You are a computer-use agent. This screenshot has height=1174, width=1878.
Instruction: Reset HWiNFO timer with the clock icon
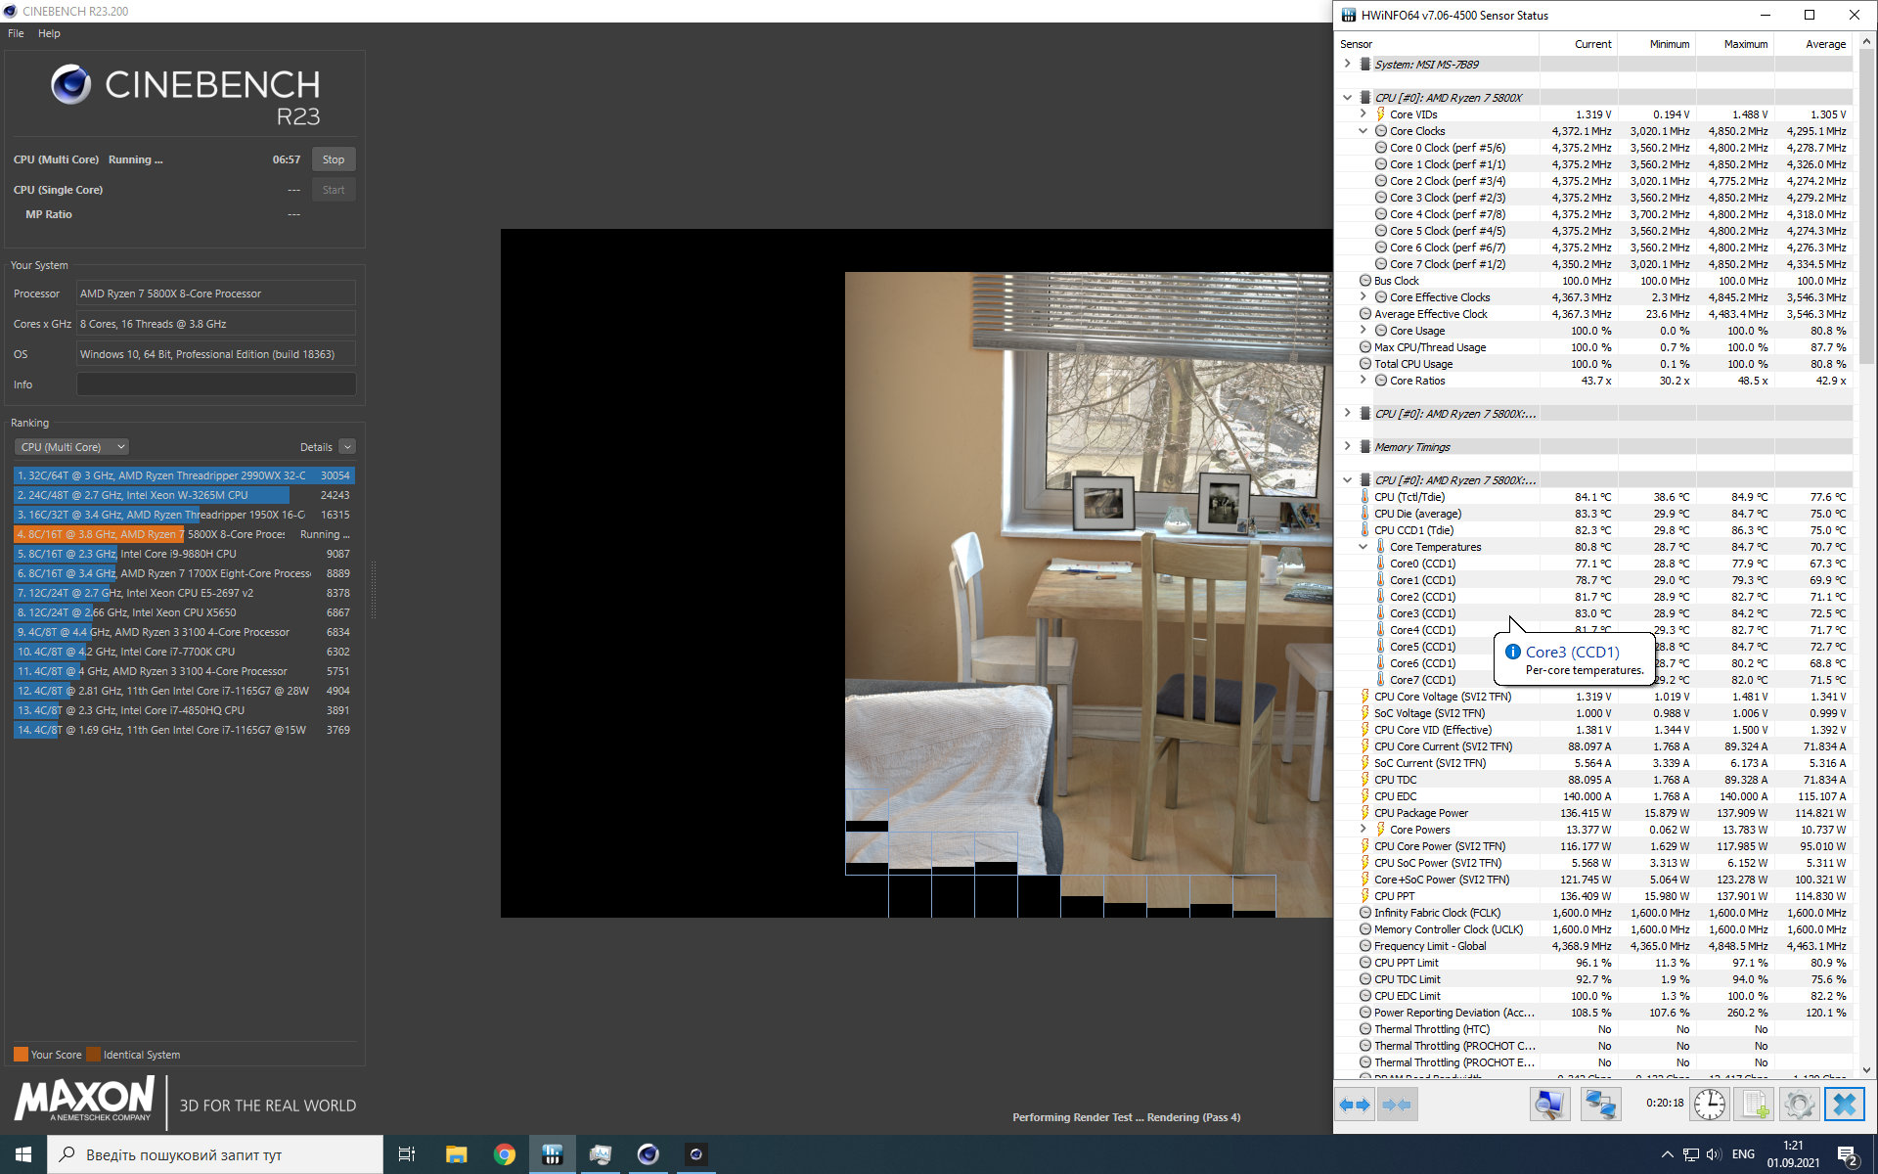(x=1709, y=1105)
